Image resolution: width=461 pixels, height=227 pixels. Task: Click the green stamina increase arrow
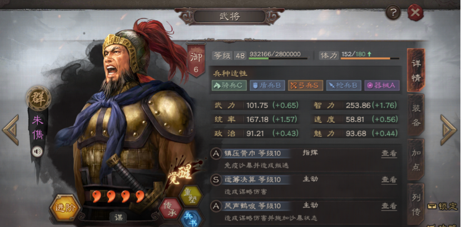[369, 54]
